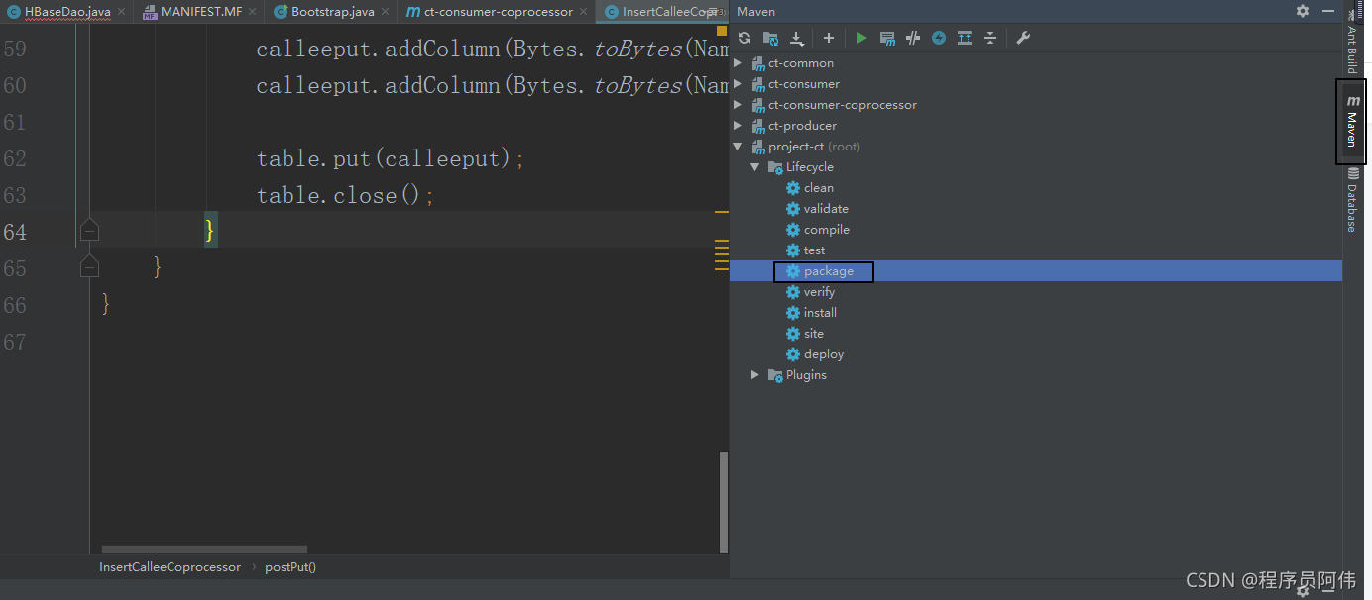Click ct-producer Maven module icon
The height and width of the screenshot is (600, 1372).
758,126
